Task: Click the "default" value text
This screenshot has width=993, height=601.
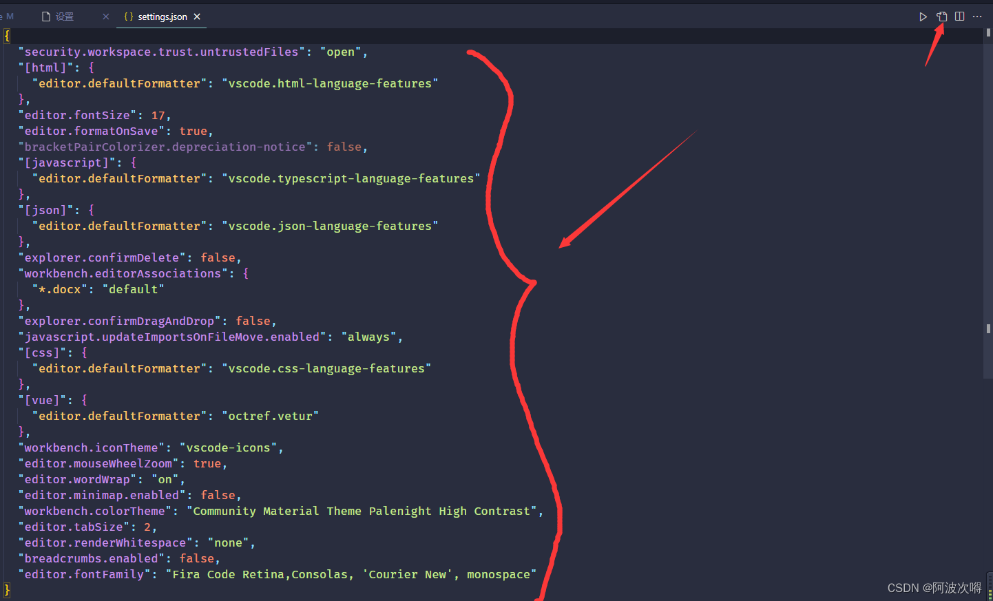Action: pos(134,289)
